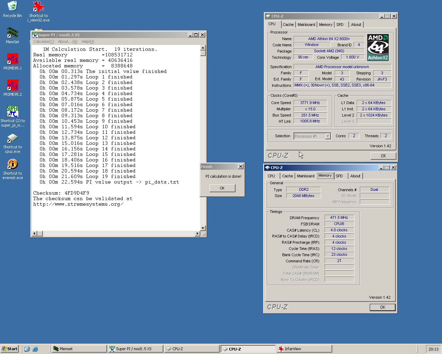The width and height of the screenshot is (442, 354).
Task: Open the Mainboard tab in lower CPU-Z window
Action: coord(306,176)
